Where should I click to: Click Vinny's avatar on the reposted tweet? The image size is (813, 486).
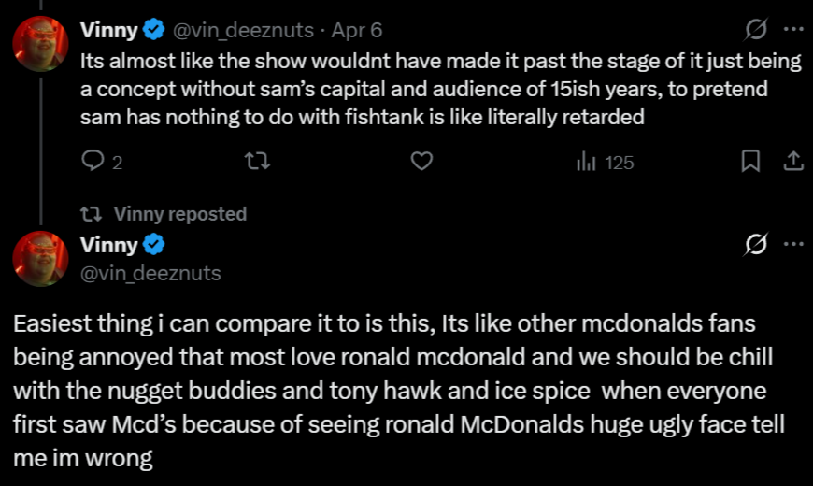pyautogui.click(x=40, y=258)
